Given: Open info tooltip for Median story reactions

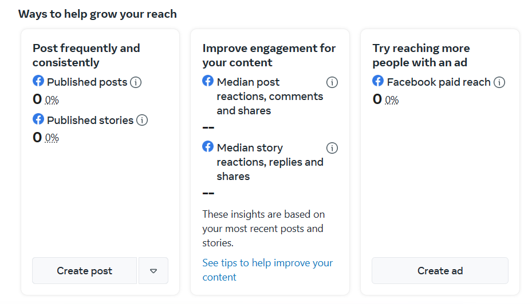Looking at the screenshot, I should click(x=332, y=148).
